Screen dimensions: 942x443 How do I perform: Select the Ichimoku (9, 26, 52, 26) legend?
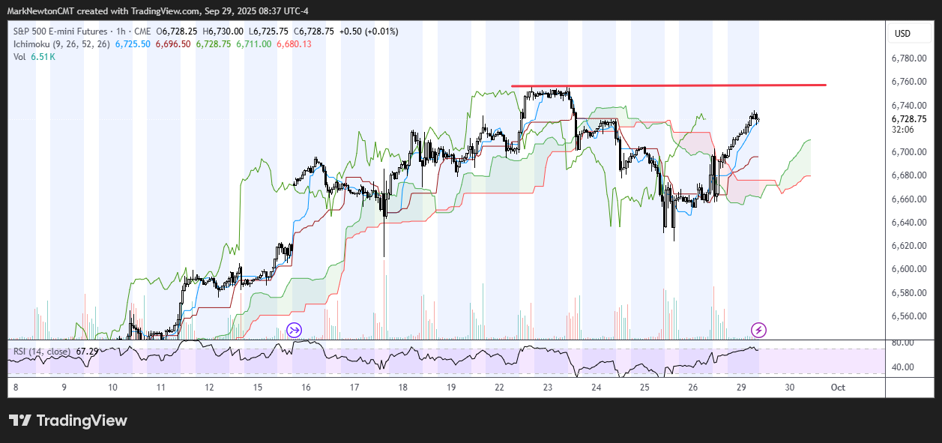tap(61, 44)
